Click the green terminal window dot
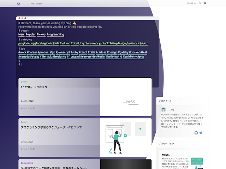Screen dimensions: 226x169 pos(25,18)
